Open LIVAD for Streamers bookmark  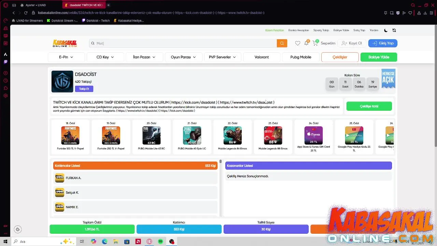[27, 20]
